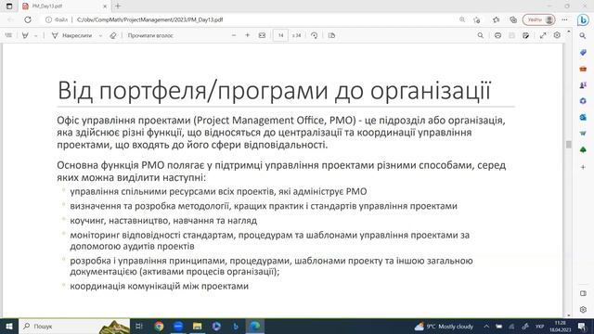Open the weather widget Mostly cloudy
The image size is (594, 334).
pos(444,326)
